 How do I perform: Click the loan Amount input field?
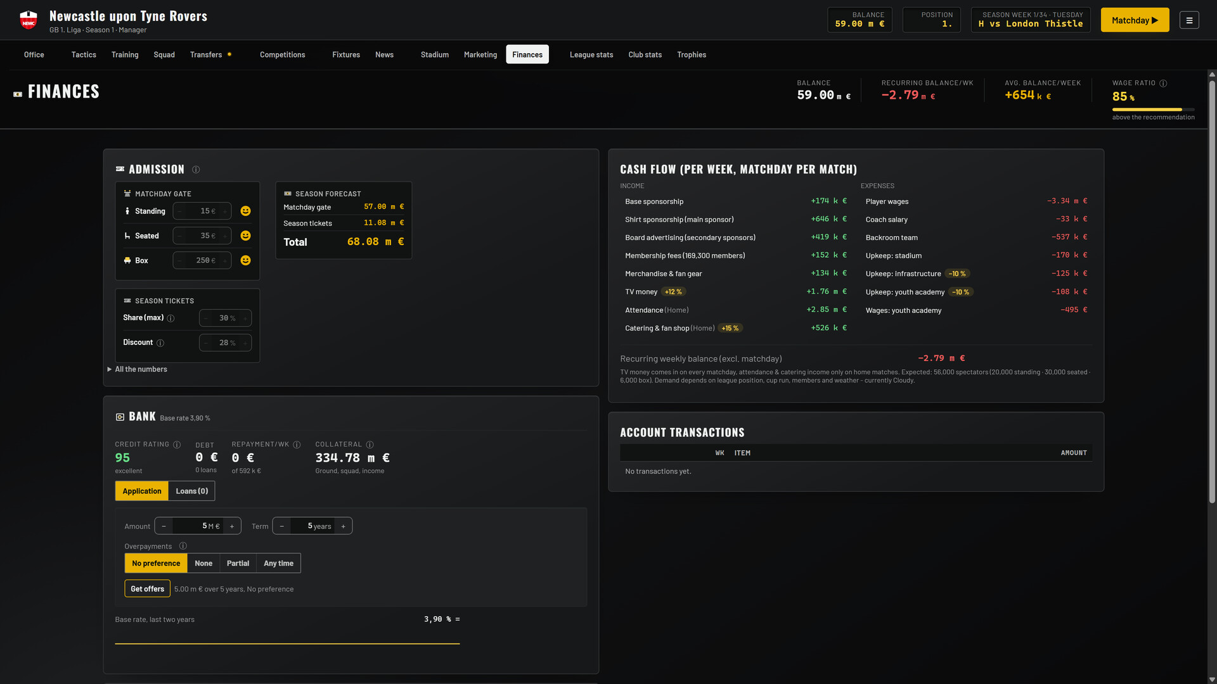coord(198,526)
